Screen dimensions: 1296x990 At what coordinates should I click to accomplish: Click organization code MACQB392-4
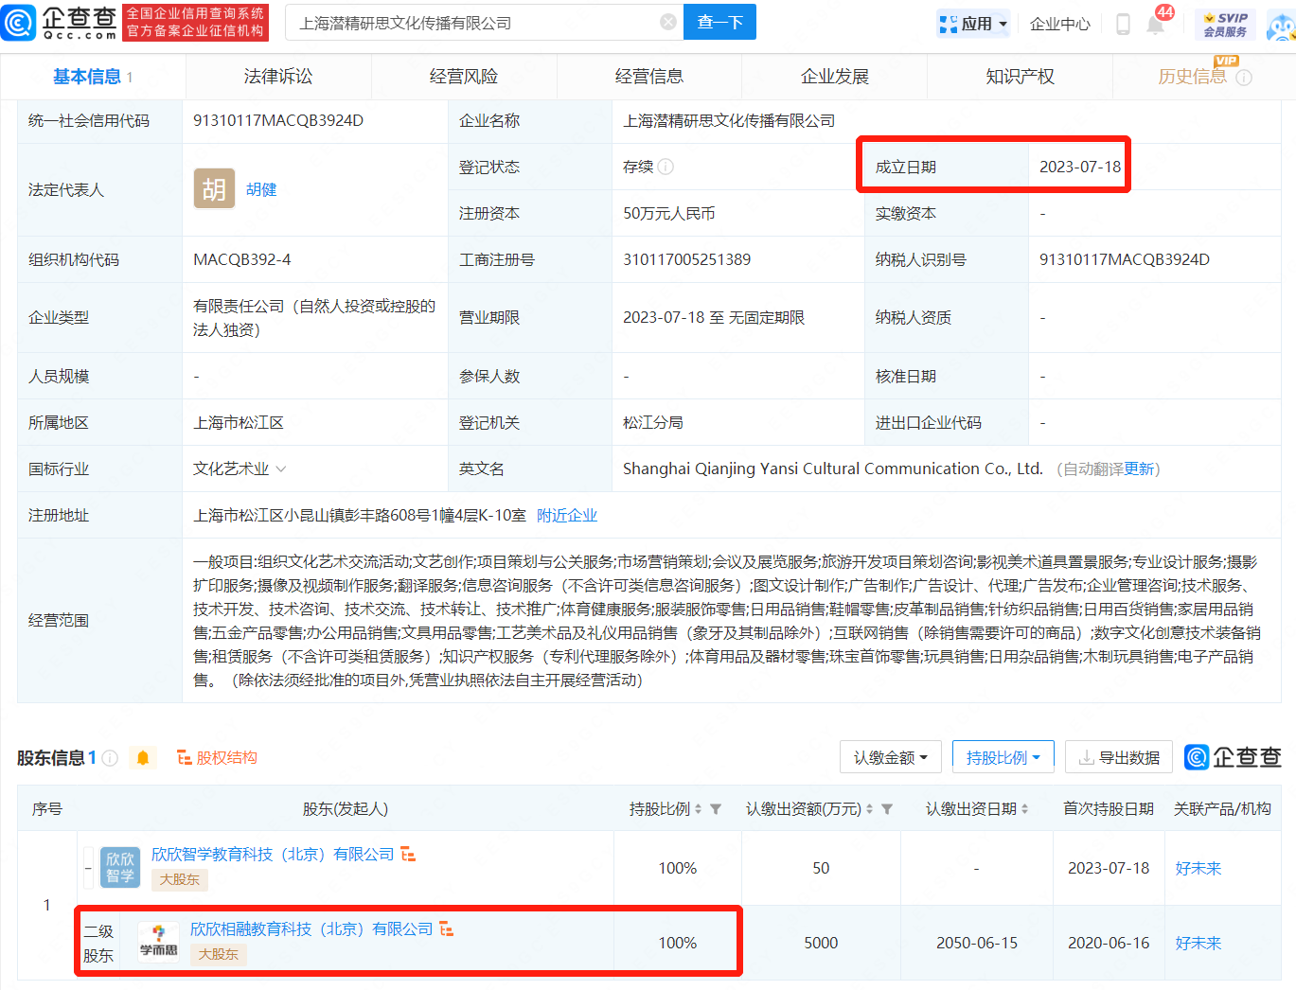pyautogui.click(x=242, y=259)
